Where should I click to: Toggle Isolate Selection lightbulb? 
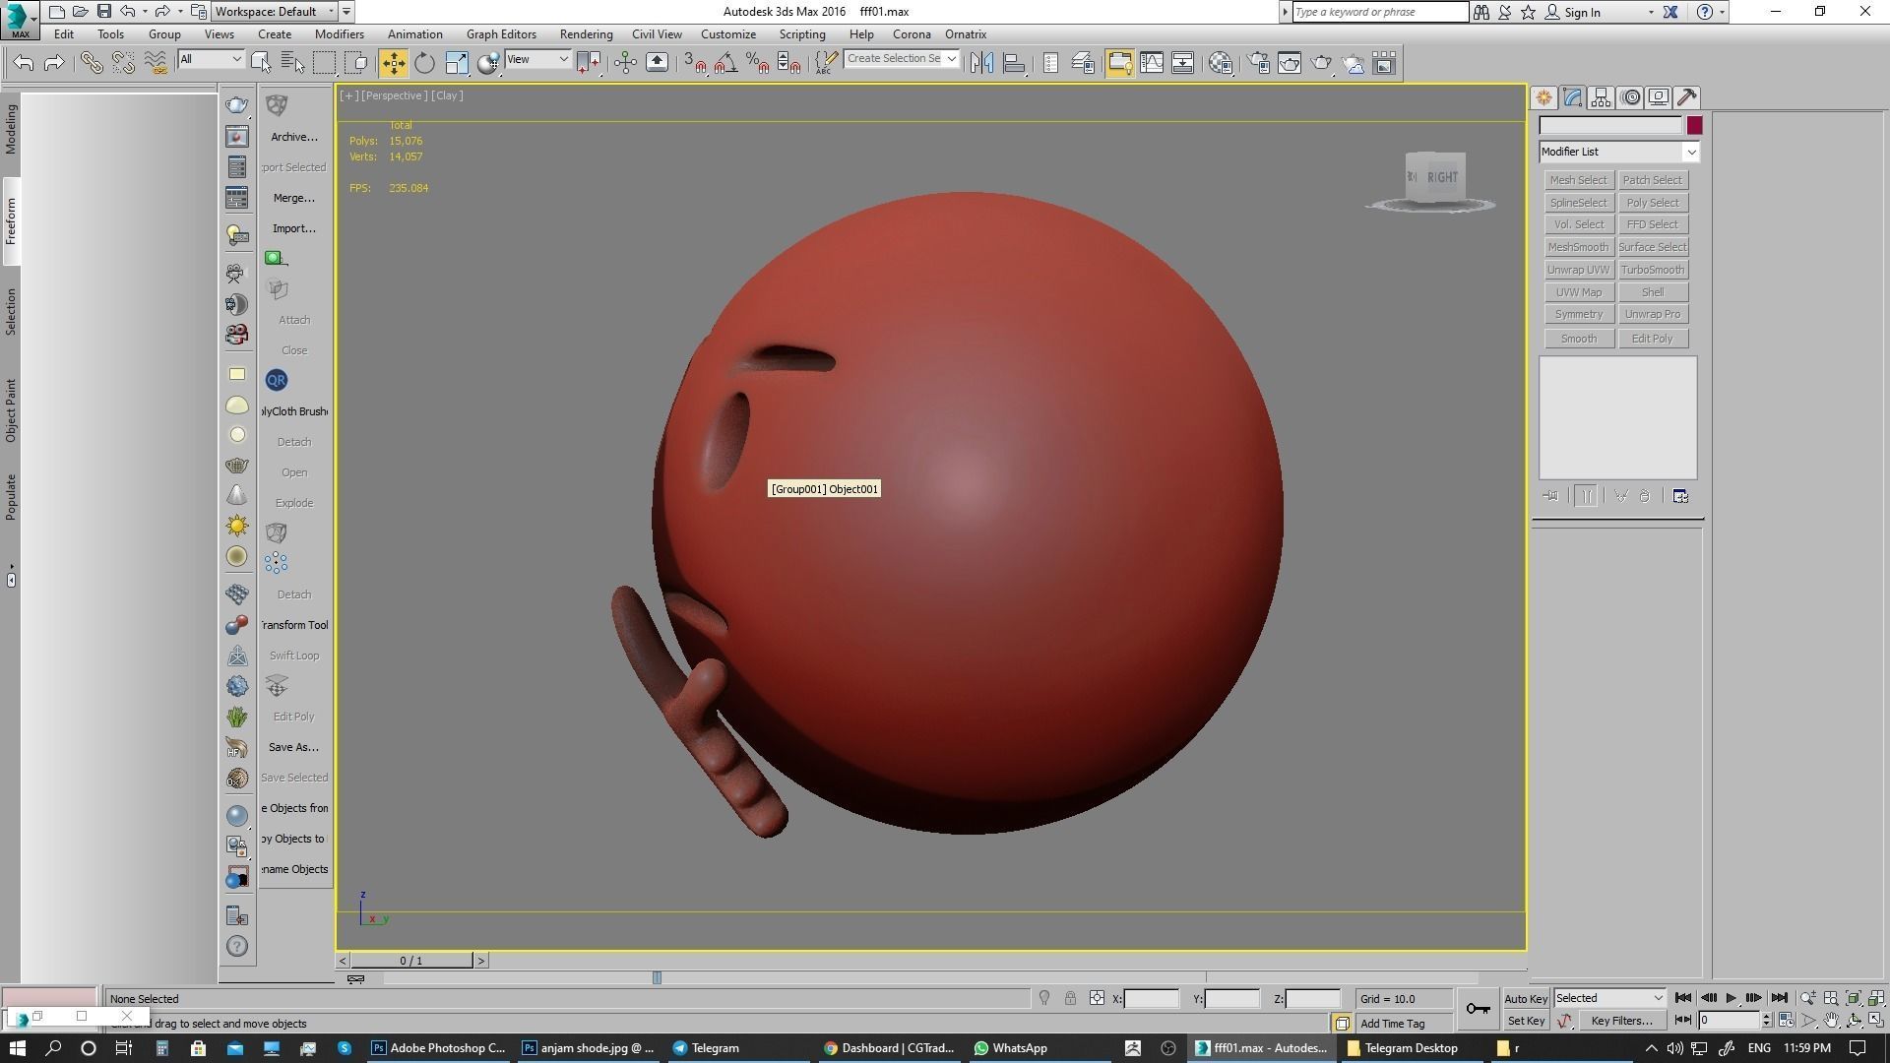[1044, 998]
